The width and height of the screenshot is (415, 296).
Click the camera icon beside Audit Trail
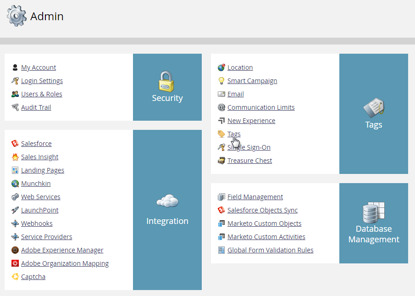tap(15, 107)
